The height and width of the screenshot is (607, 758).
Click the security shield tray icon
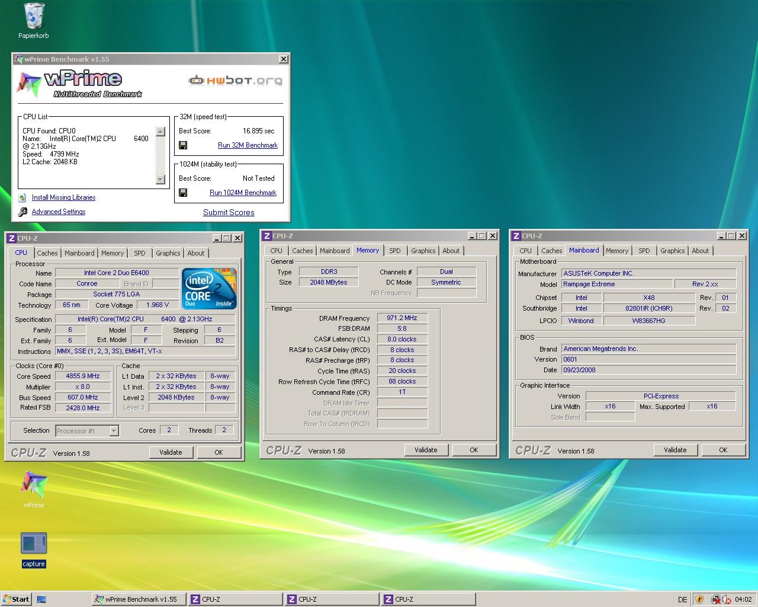[x=699, y=599]
